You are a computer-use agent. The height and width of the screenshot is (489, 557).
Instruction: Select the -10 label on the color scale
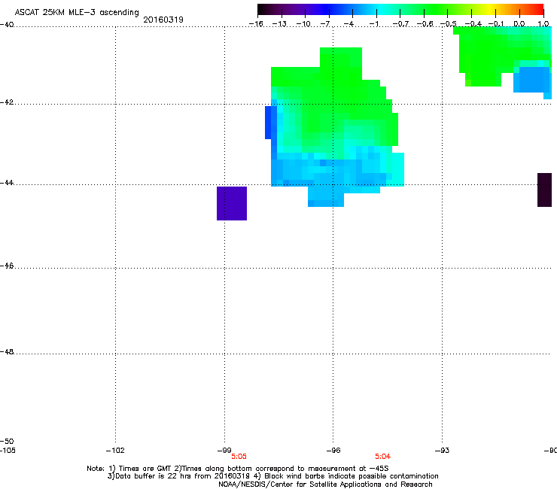tap(303, 24)
